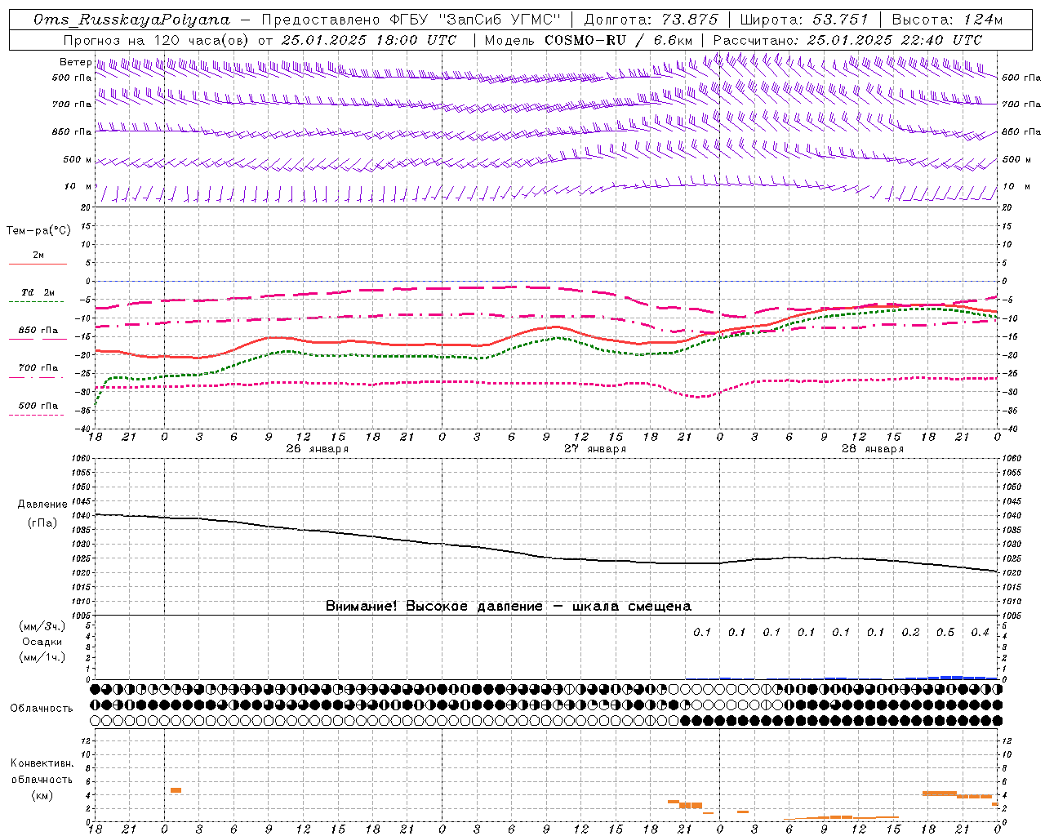
Task: Click the '850 гПа' temperature legend entry
Action: (x=38, y=331)
